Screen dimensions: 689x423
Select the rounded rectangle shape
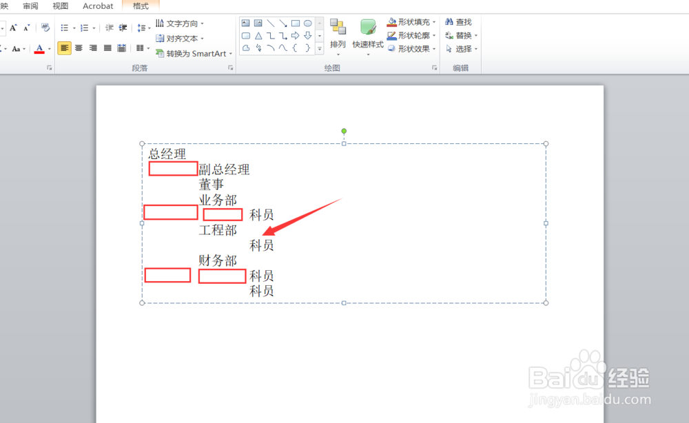pyautogui.click(x=246, y=36)
